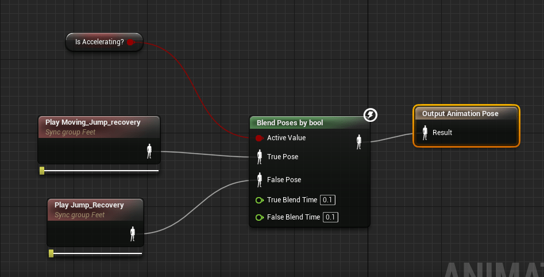Click the Active Value red input pin

point(259,138)
